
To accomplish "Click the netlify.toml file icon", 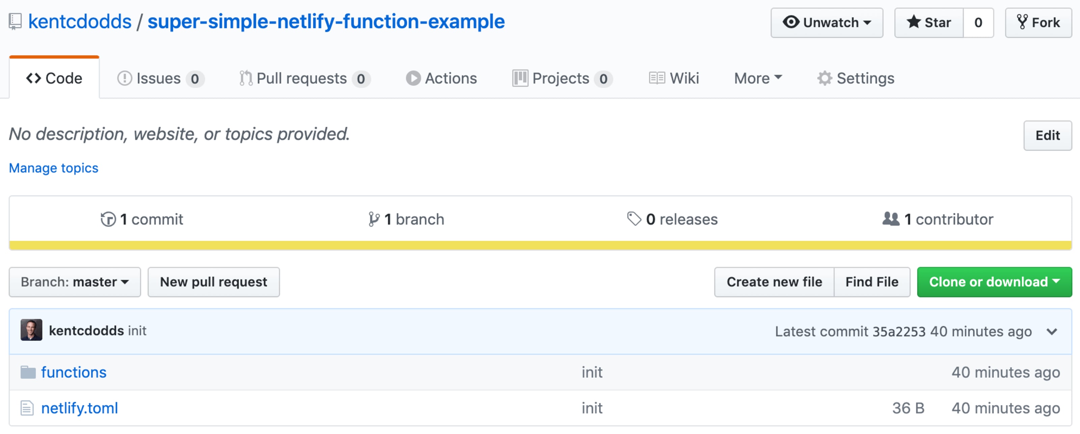I will [x=27, y=408].
